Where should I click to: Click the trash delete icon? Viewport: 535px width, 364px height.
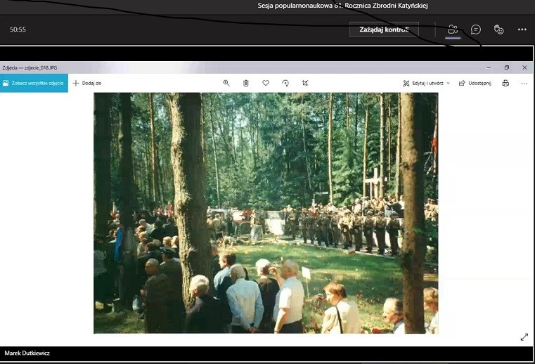click(246, 83)
